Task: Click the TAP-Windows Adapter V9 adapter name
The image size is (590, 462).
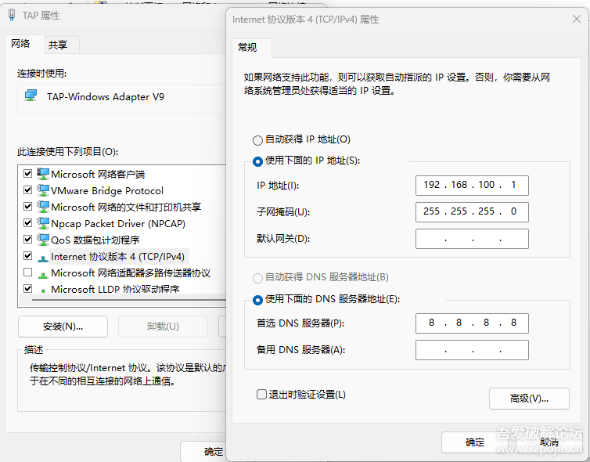Action: (x=106, y=97)
